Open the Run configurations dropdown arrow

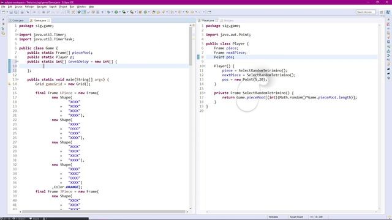click(x=120, y=12)
